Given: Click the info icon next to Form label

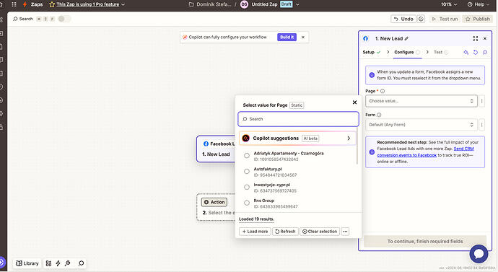Looking at the screenshot, I should [x=379, y=115].
